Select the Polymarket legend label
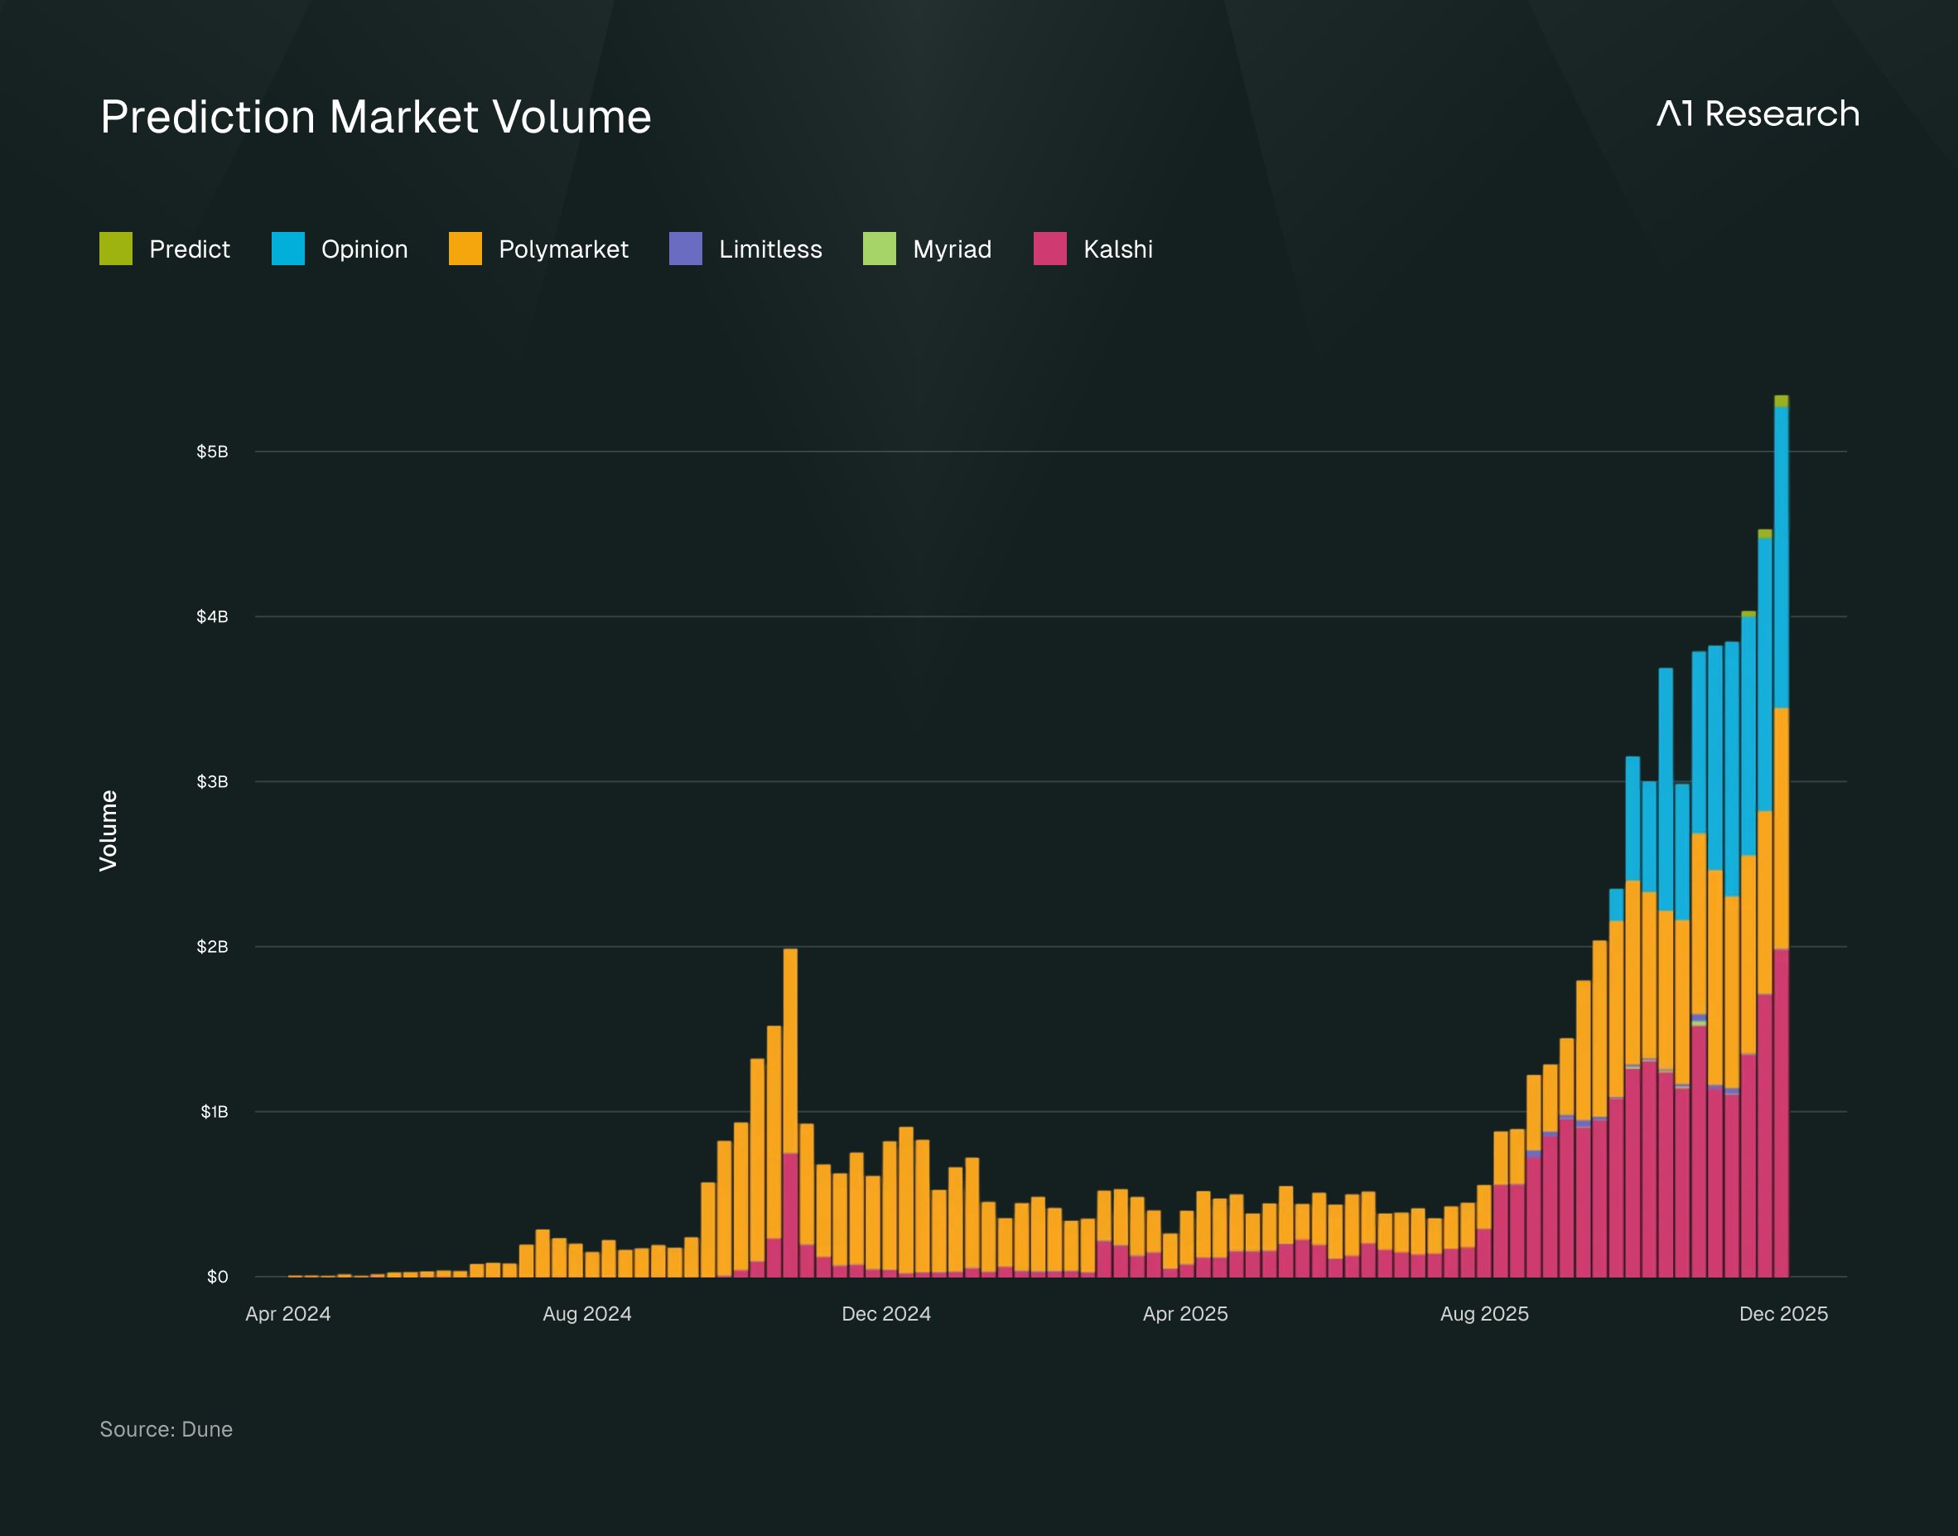 pyautogui.click(x=564, y=249)
